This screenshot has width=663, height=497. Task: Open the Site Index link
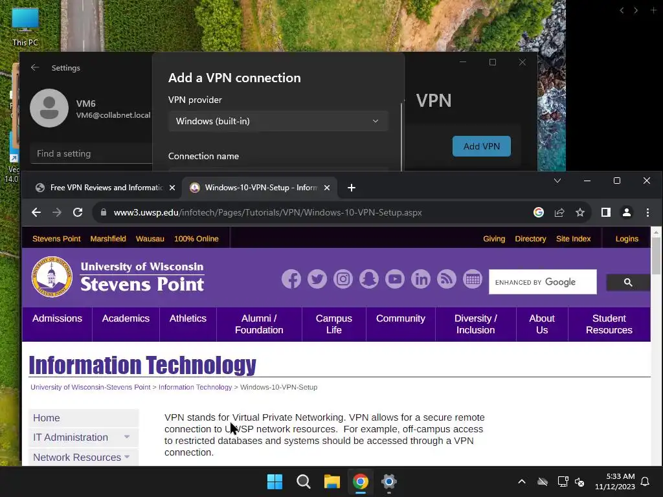[573, 239]
